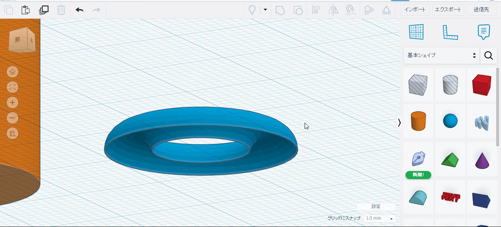Click the tilted workplane tool icon

point(368,10)
